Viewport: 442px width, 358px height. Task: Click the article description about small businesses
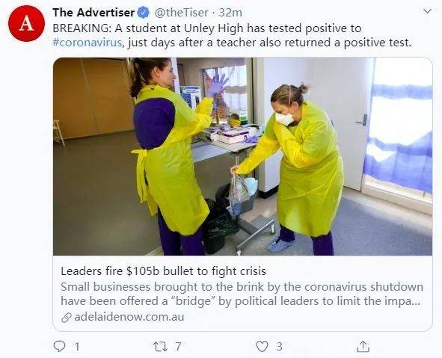coord(242,294)
